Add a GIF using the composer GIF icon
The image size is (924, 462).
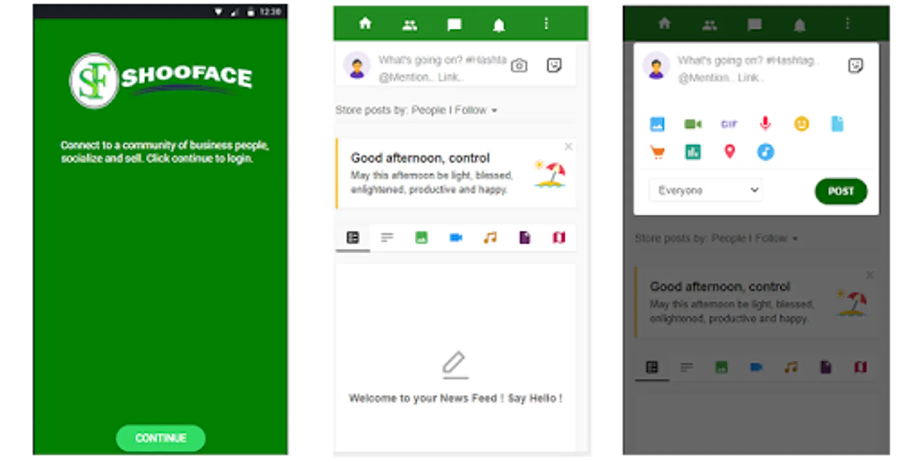pos(729,124)
